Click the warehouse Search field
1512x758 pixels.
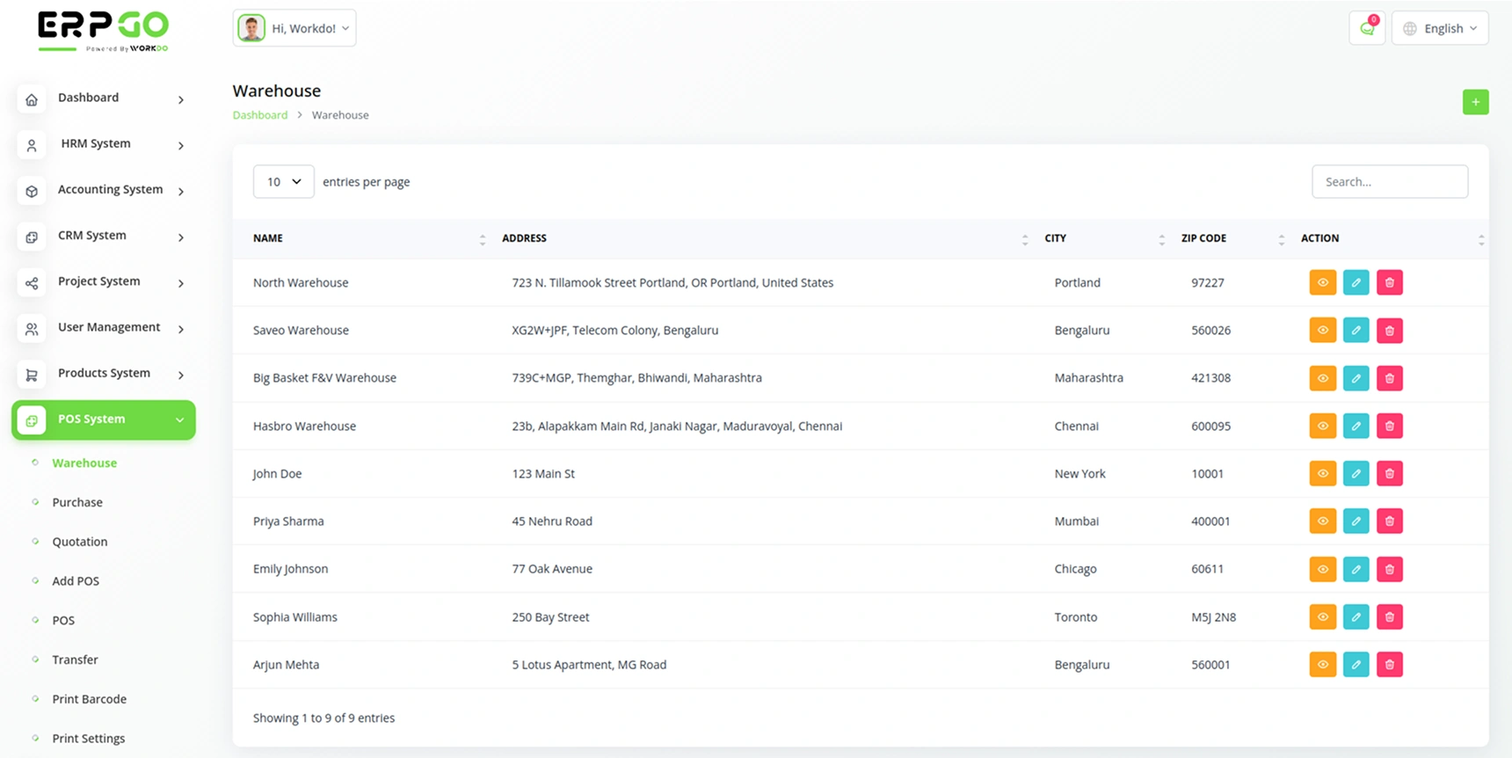pyautogui.click(x=1389, y=182)
